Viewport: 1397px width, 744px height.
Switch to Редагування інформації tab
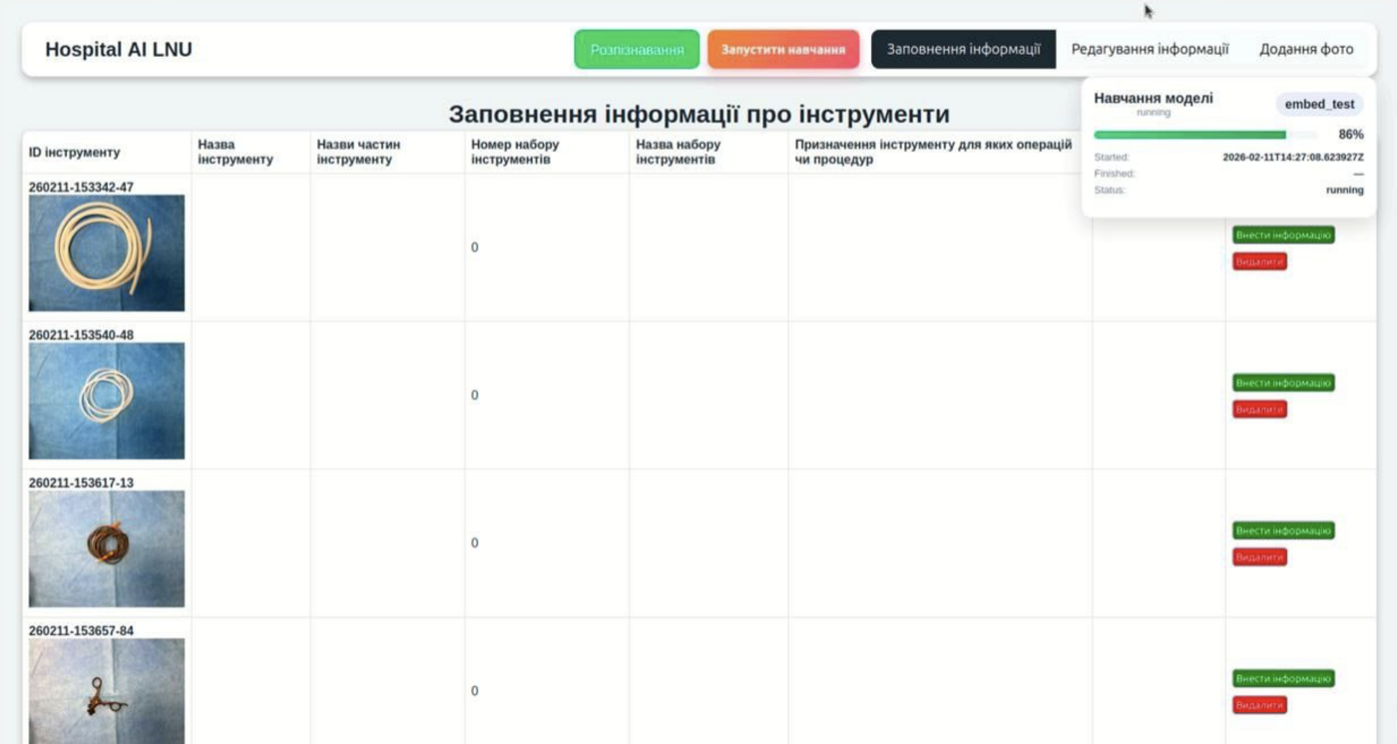1150,49
